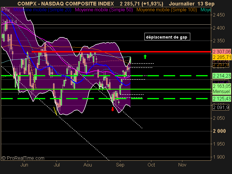Click the 2 350 price axis value
This screenshot has height=174, width=232.
point(219,41)
